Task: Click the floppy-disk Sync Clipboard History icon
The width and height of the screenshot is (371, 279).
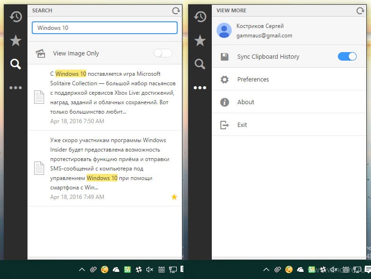Action: point(225,57)
